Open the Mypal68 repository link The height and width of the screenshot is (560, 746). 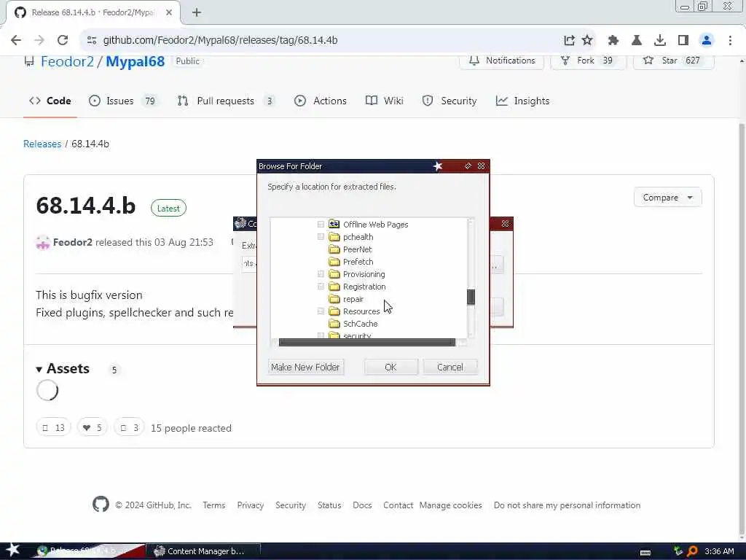point(135,61)
